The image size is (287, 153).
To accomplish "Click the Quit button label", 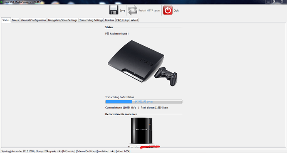I will tap(176, 10).
